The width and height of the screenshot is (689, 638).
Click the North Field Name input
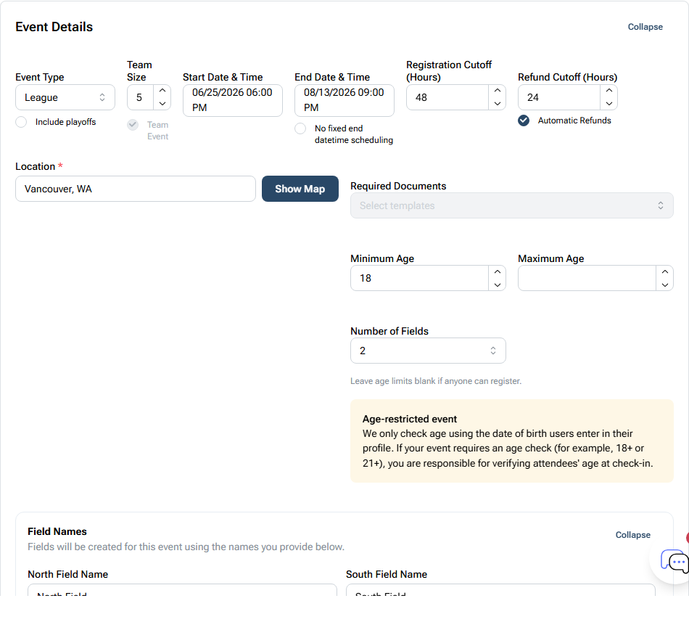pyautogui.click(x=182, y=590)
